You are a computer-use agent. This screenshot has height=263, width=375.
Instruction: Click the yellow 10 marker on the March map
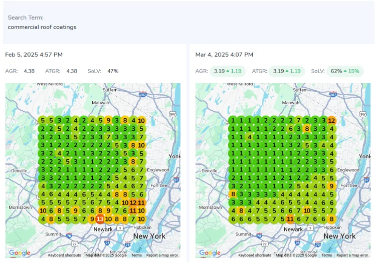click(306, 210)
